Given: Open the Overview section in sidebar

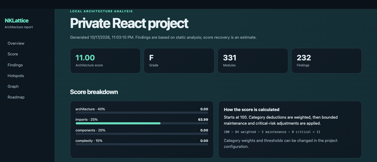Looking at the screenshot, I should coord(16,43).
